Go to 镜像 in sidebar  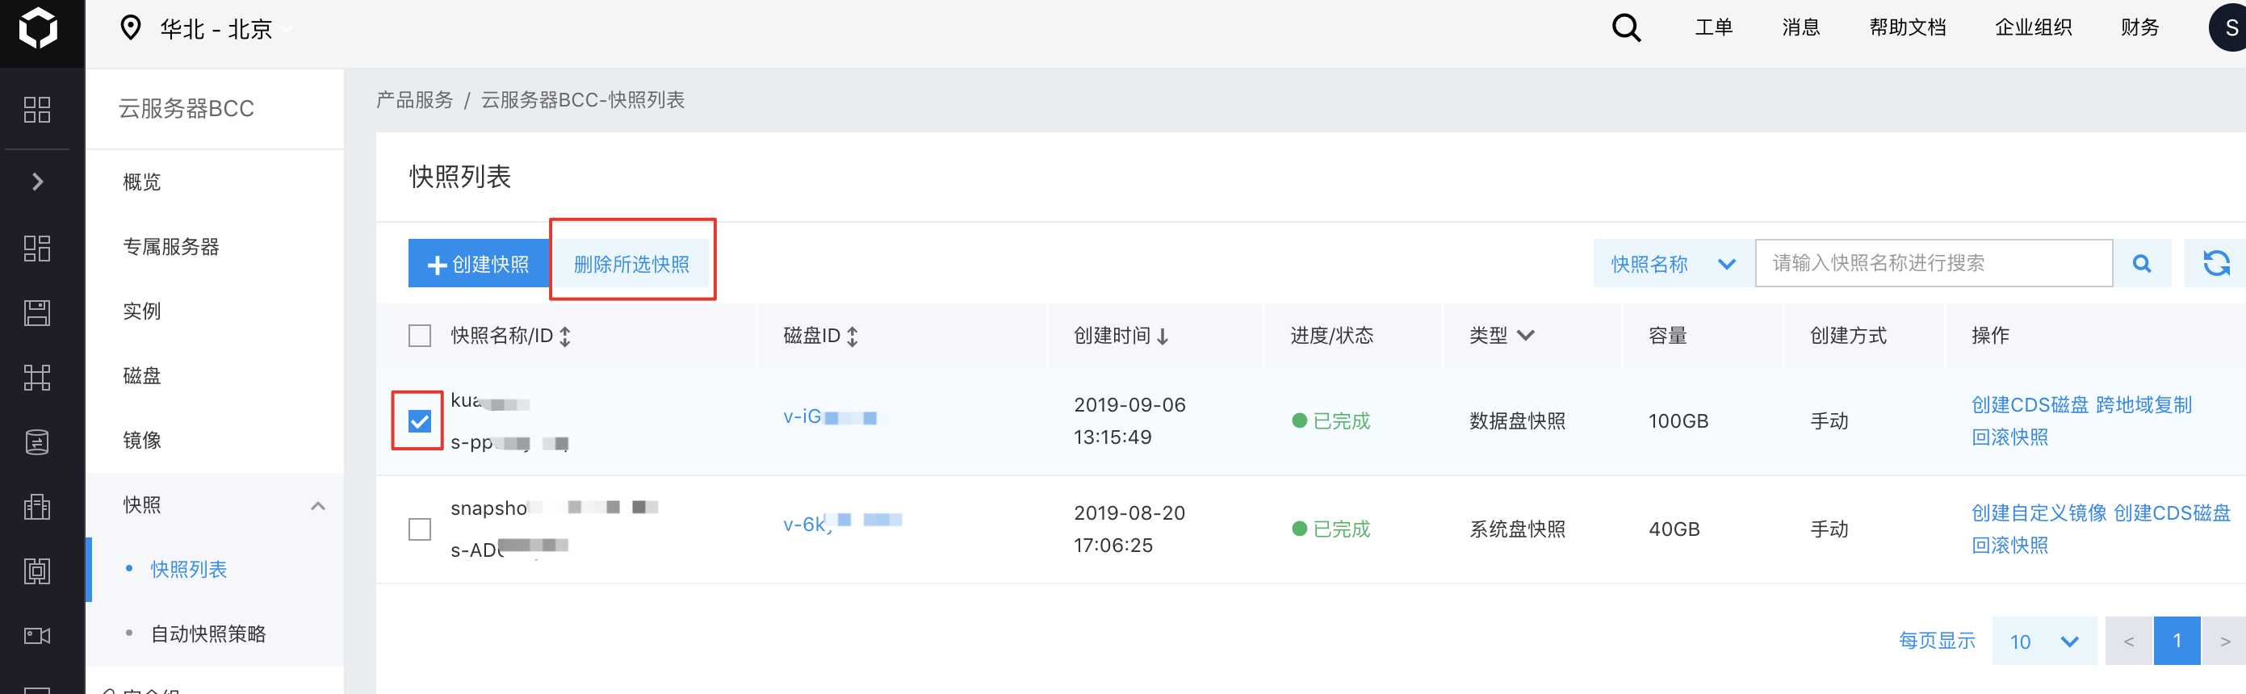pos(142,441)
